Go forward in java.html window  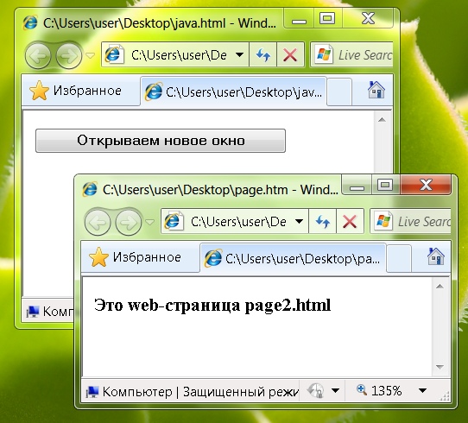(69, 56)
